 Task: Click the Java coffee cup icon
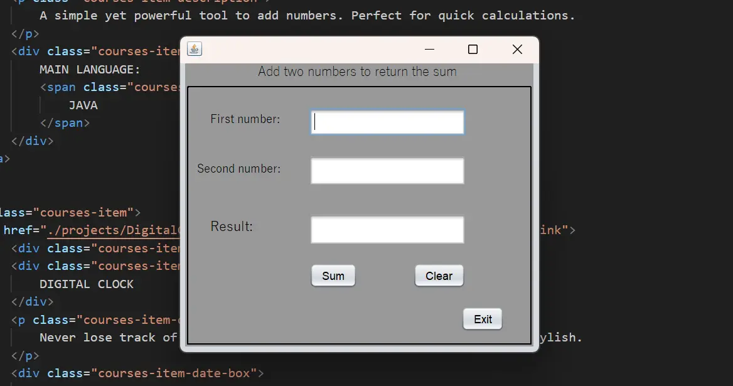(194, 48)
